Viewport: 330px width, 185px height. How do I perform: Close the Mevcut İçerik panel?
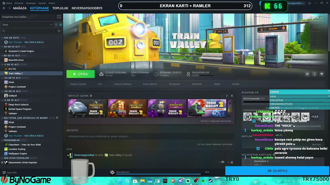point(232,96)
